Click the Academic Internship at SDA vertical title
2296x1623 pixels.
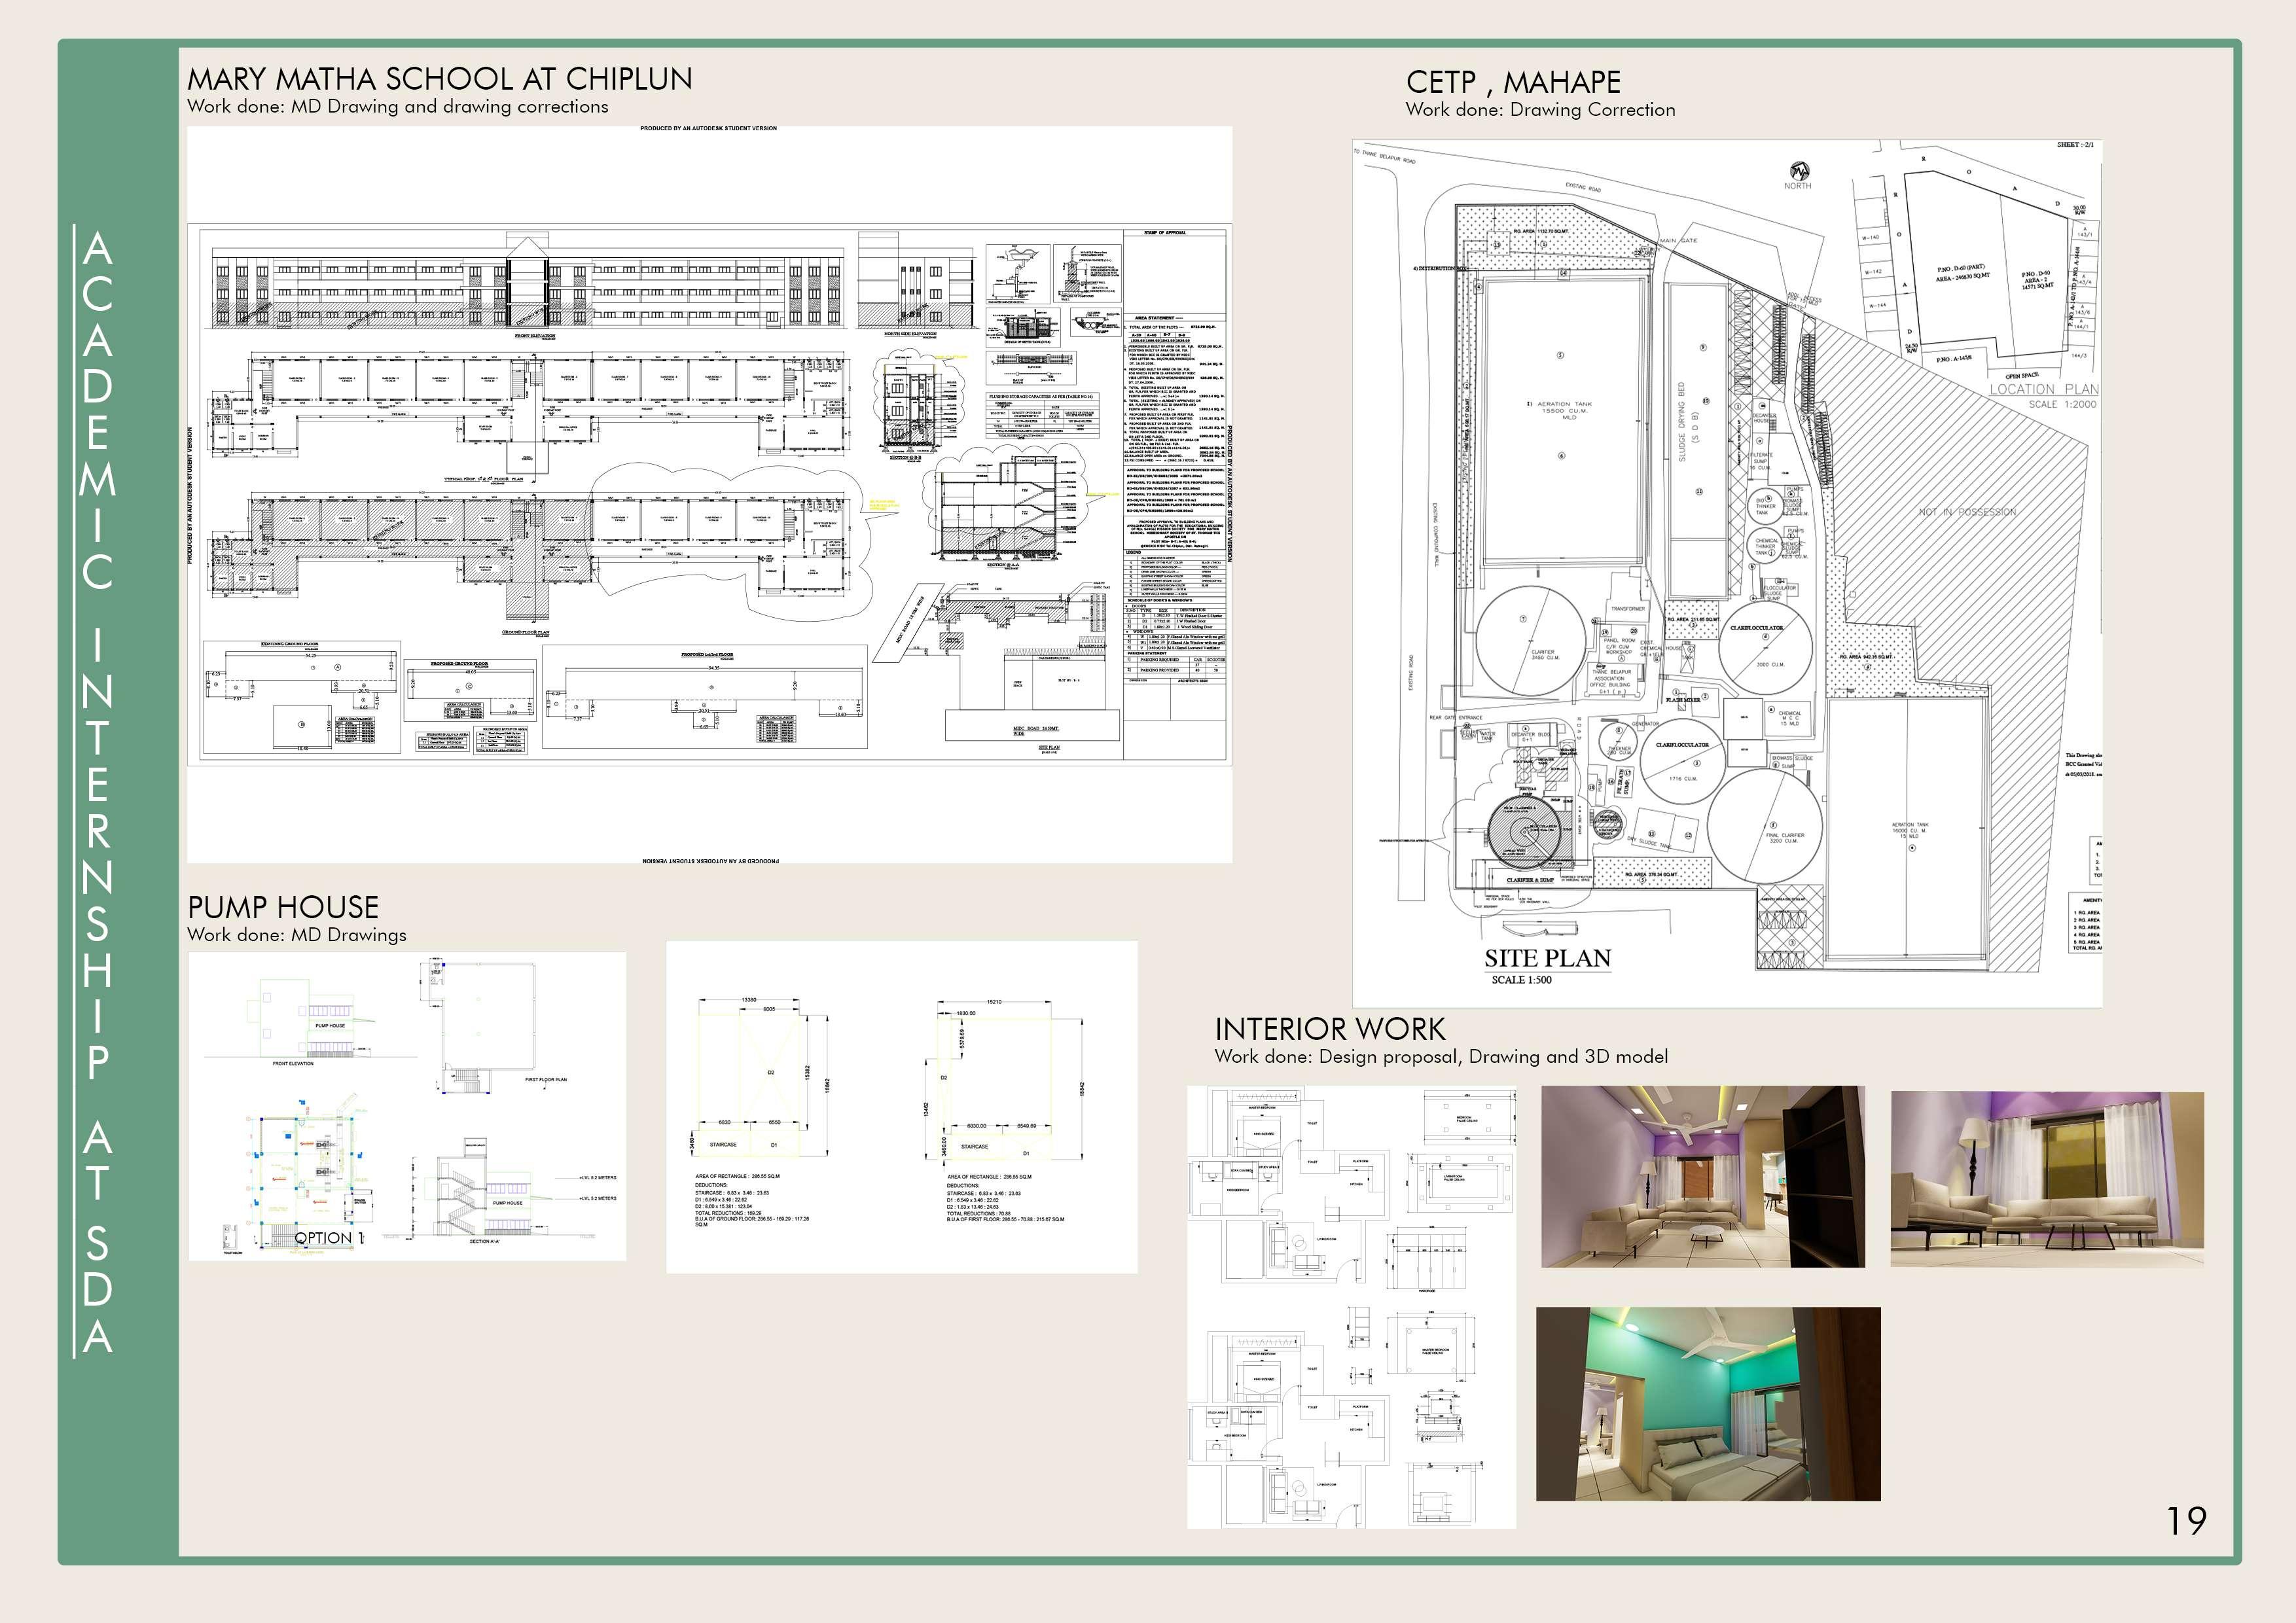[x=98, y=790]
